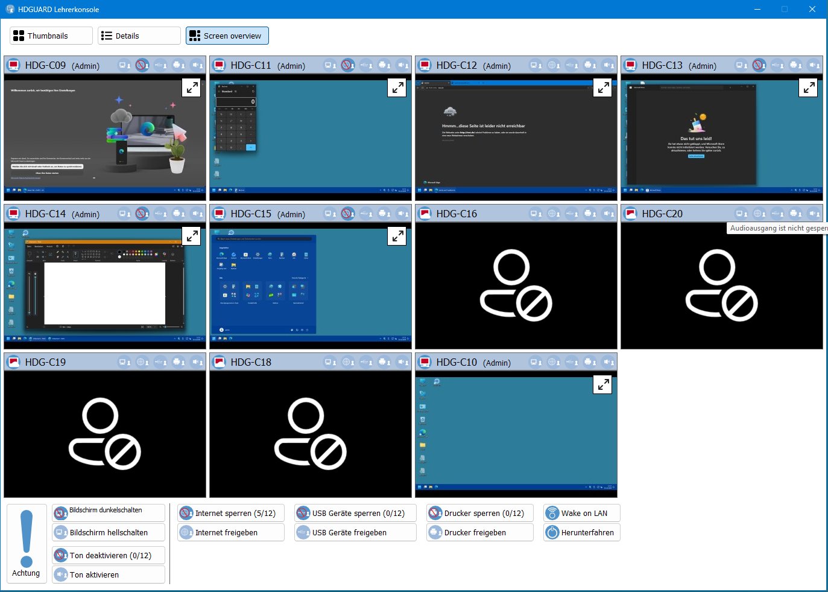Click the screen icon in HDG-C09 header
Viewport: 828px width, 592px height.
[124, 65]
